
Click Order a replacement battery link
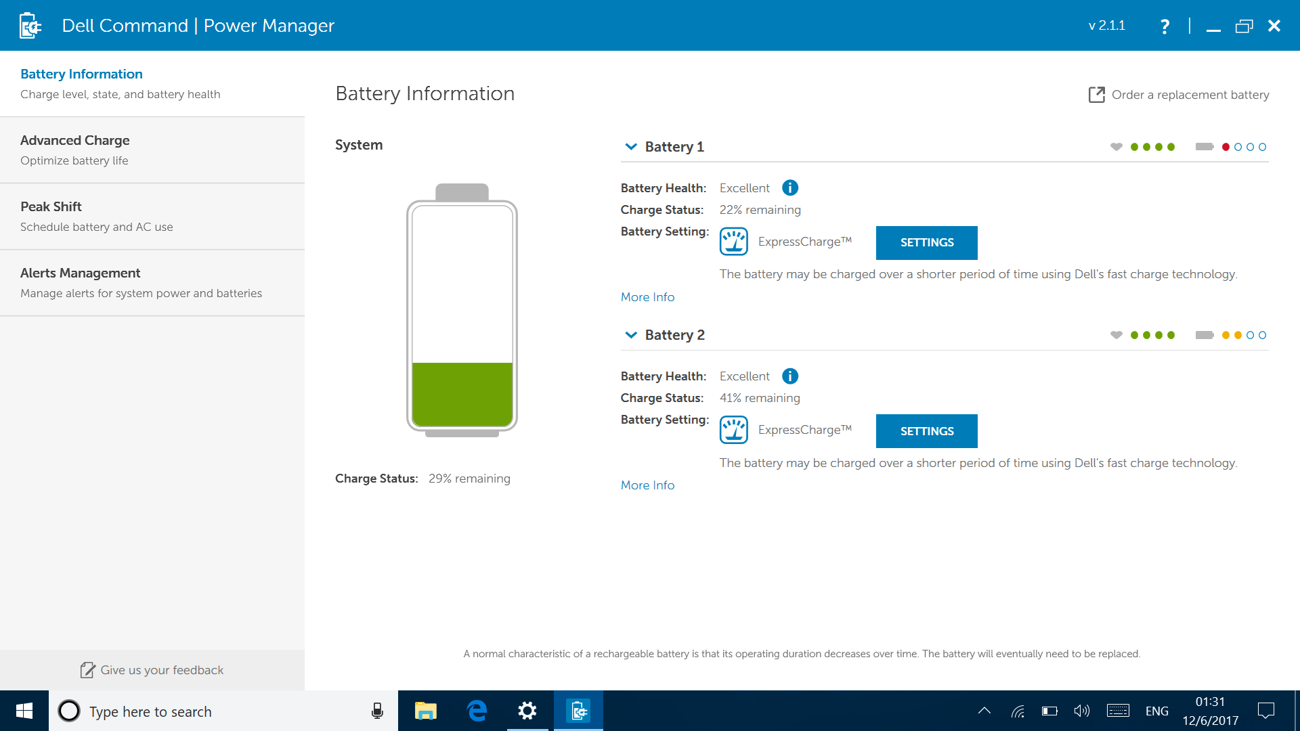pyautogui.click(x=1190, y=95)
